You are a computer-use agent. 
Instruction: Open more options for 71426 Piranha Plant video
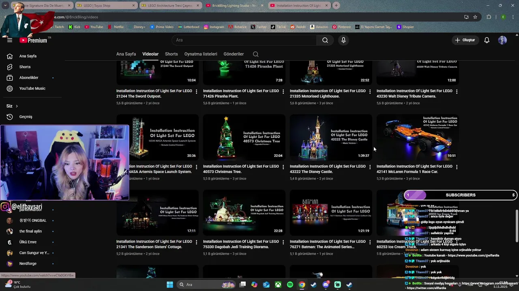283,92
